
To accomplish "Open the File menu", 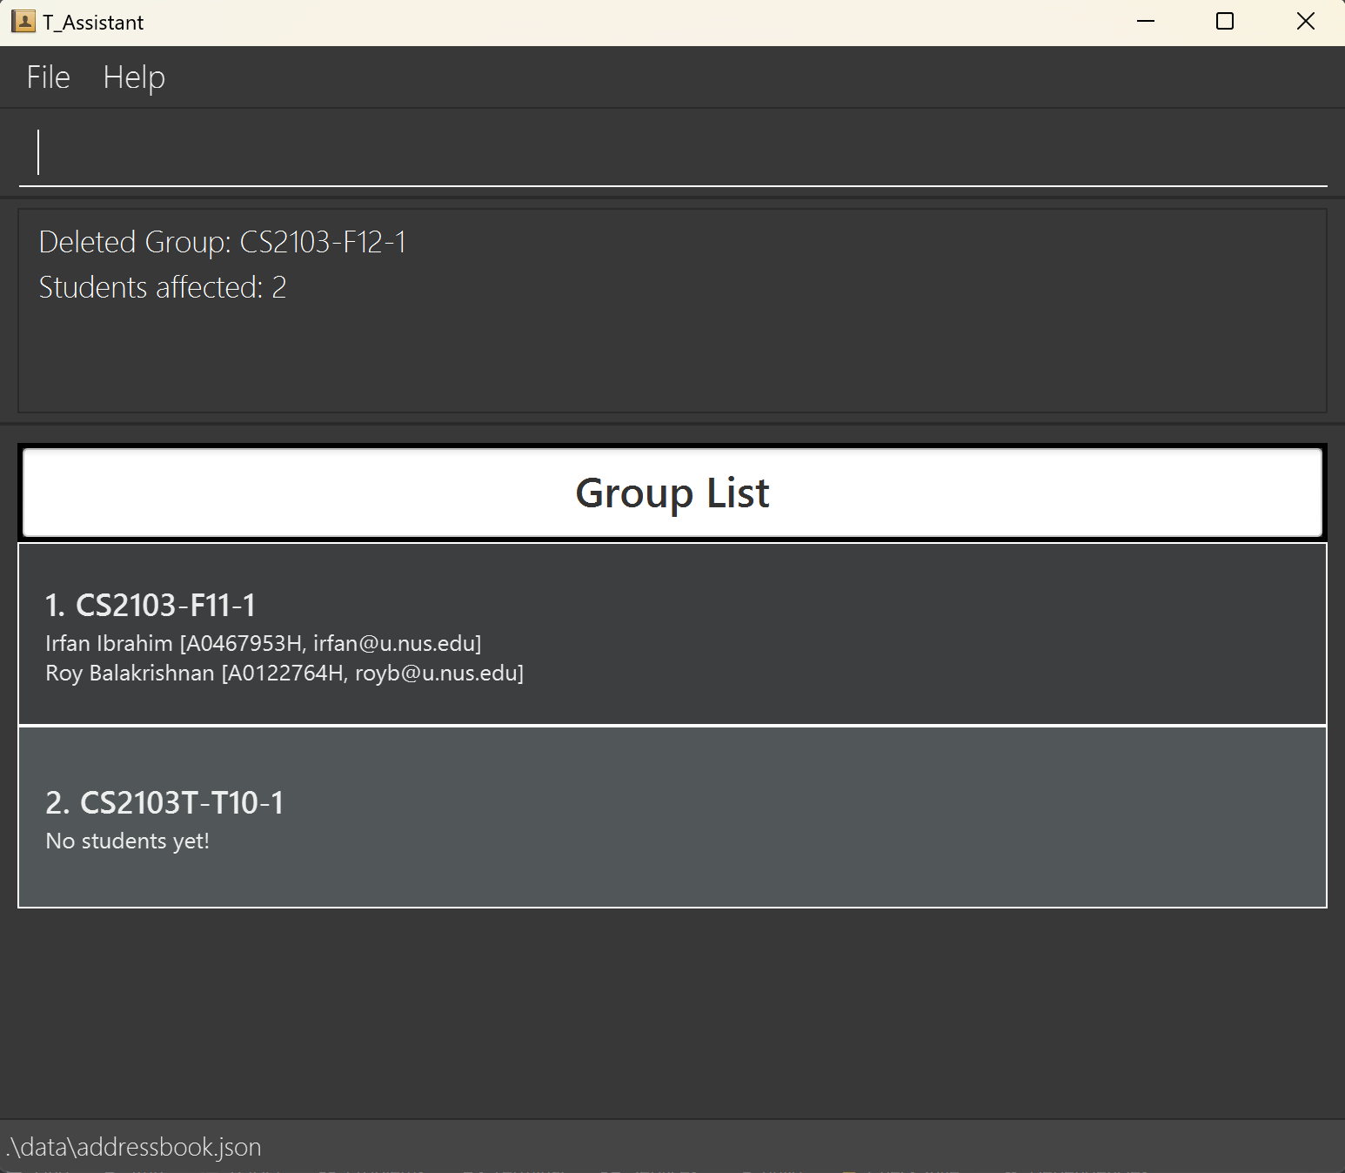I will [48, 77].
